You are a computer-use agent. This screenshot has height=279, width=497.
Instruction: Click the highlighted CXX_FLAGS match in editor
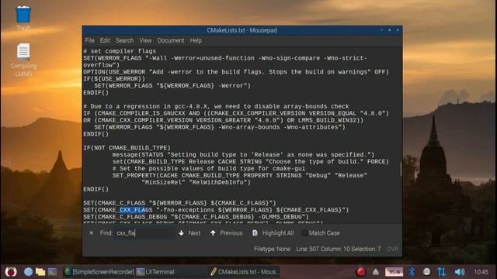coord(132,210)
